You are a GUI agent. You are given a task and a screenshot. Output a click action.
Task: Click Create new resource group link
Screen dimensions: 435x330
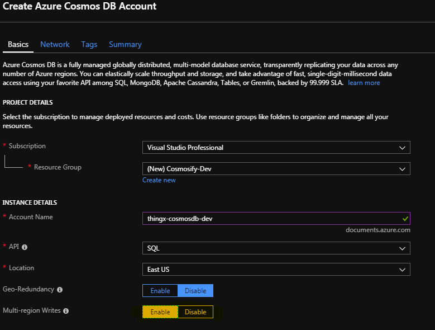pyautogui.click(x=159, y=180)
